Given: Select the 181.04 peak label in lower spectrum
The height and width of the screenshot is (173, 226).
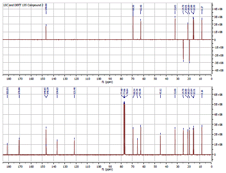Looking at the screenshot, I should pos(7,91).
